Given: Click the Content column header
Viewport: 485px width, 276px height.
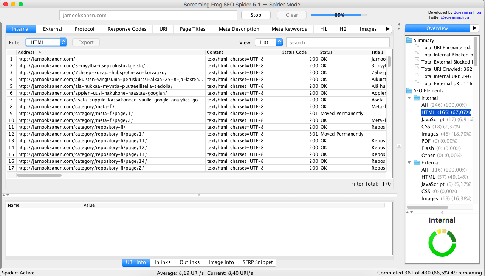Looking at the screenshot, I should click(243, 52).
